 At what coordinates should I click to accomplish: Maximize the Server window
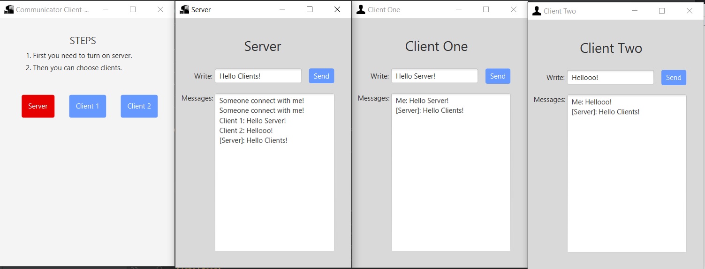pos(310,9)
